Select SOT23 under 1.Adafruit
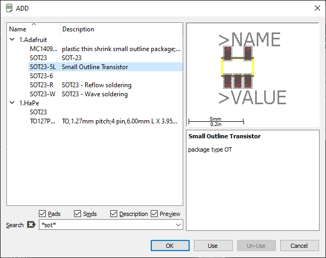The image size is (326, 258). pos(105,57)
